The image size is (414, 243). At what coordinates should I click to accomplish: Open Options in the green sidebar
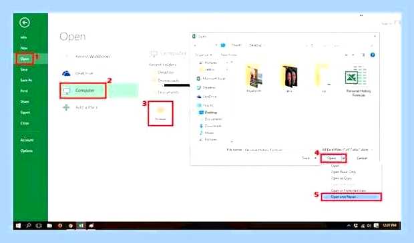tap(27, 151)
